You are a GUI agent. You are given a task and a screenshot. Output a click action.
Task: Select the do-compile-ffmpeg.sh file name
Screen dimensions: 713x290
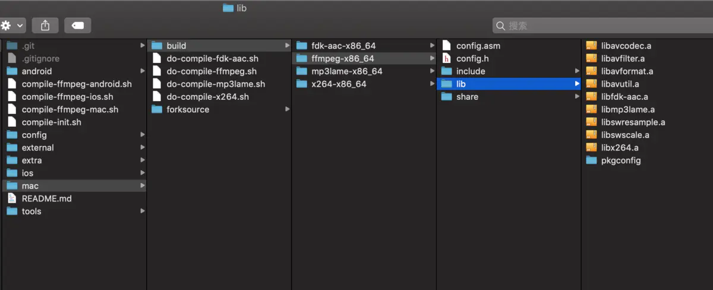(x=212, y=71)
